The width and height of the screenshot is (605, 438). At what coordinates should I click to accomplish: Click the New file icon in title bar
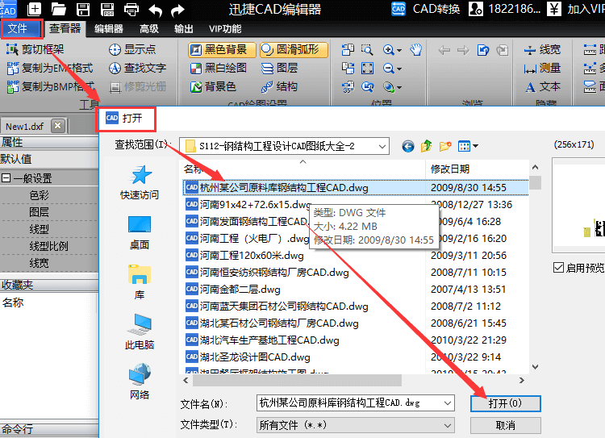pos(35,9)
